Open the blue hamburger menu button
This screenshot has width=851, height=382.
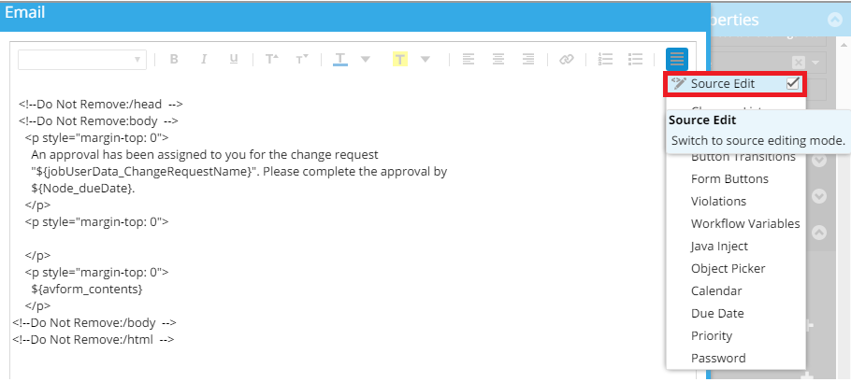(677, 59)
